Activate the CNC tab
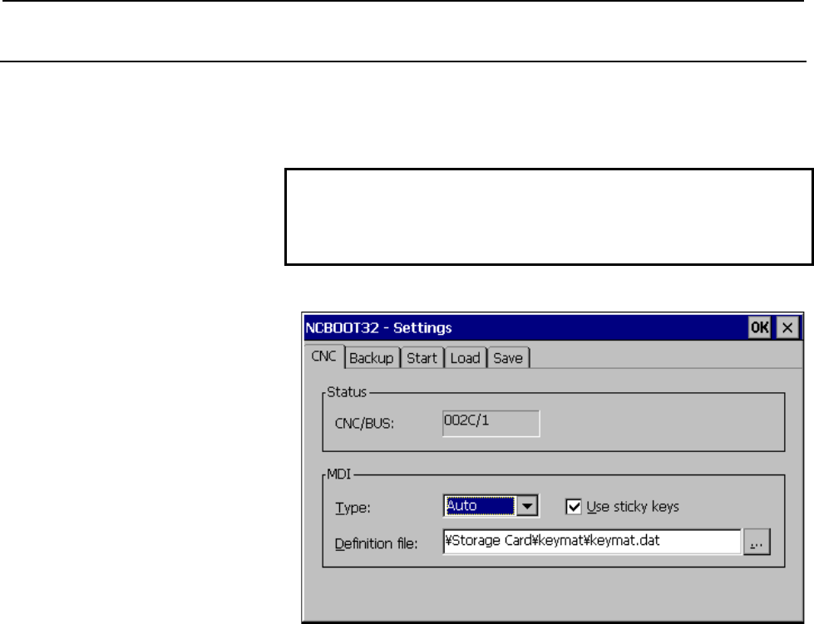Image resolution: width=814 pixels, height=624 pixels. coord(324,356)
